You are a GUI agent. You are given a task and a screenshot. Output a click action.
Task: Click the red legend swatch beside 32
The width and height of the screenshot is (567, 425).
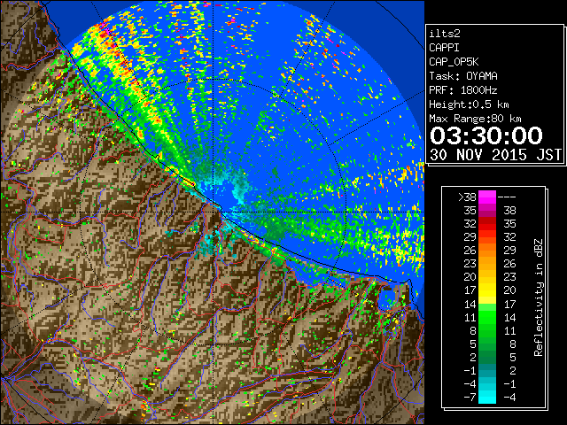(487, 224)
